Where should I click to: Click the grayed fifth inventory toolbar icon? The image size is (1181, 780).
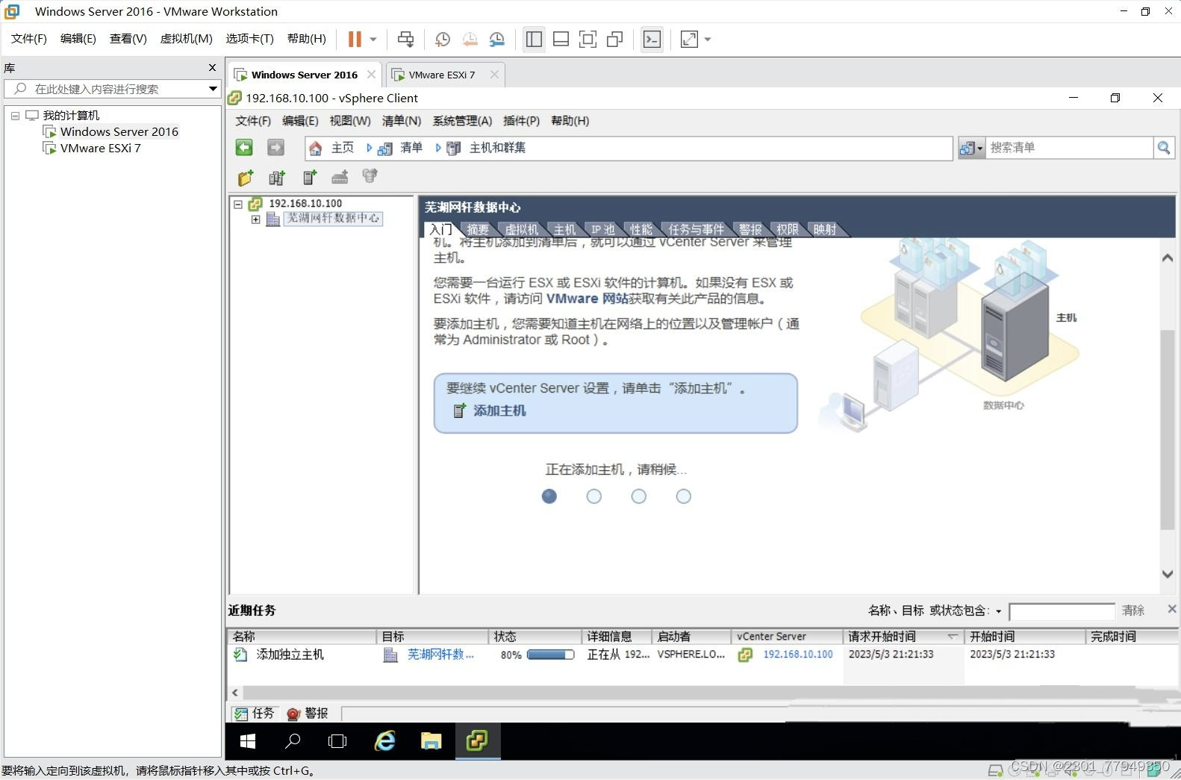pyautogui.click(x=370, y=177)
